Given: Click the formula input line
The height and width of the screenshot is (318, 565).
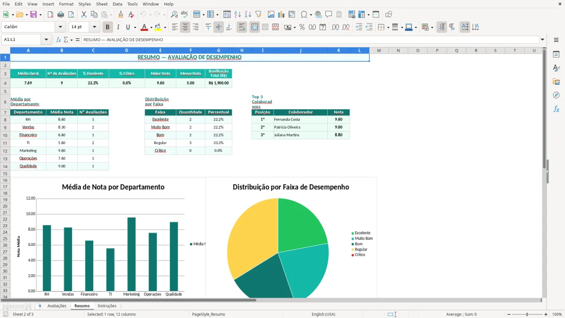Looking at the screenshot, I should coord(310,40).
